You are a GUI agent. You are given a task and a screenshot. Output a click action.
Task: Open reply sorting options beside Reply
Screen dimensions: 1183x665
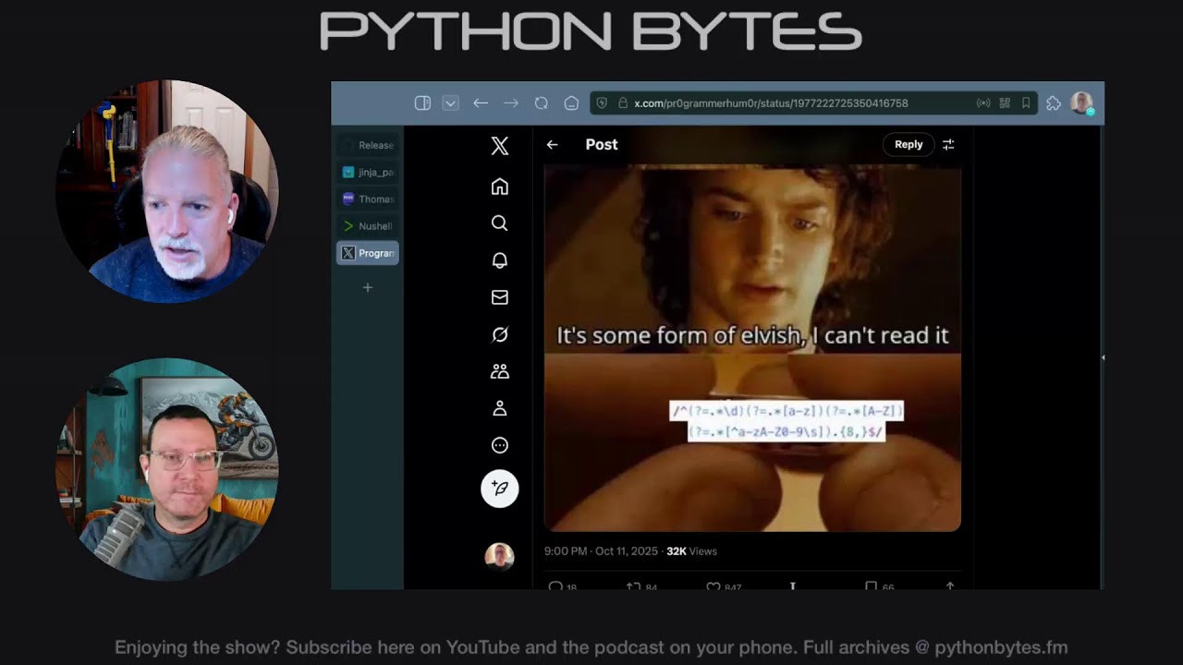pyautogui.click(x=948, y=145)
